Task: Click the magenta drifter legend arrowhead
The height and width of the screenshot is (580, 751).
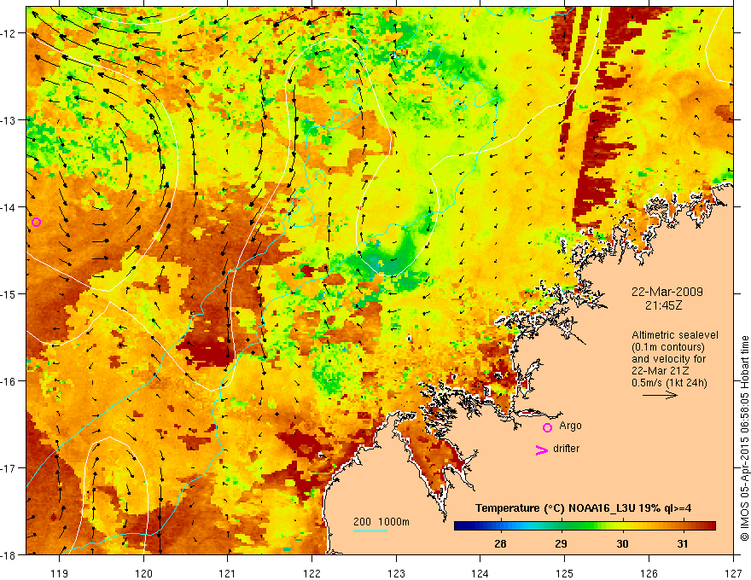Action: (x=542, y=450)
